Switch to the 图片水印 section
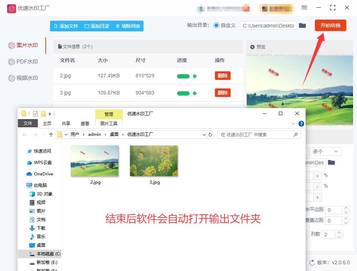 (x=23, y=46)
